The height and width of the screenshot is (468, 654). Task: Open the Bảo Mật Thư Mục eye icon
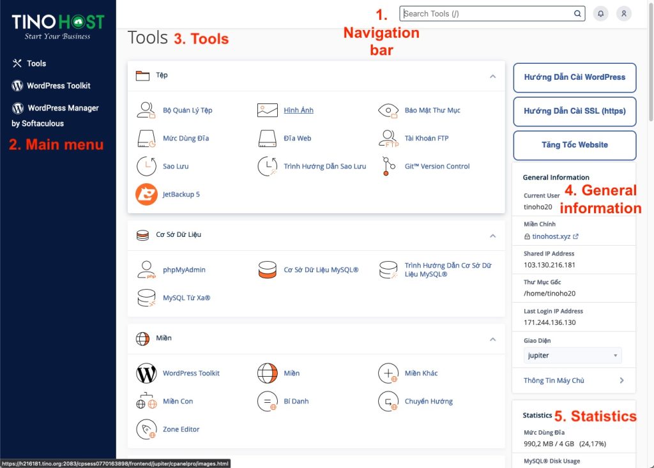[388, 110]
